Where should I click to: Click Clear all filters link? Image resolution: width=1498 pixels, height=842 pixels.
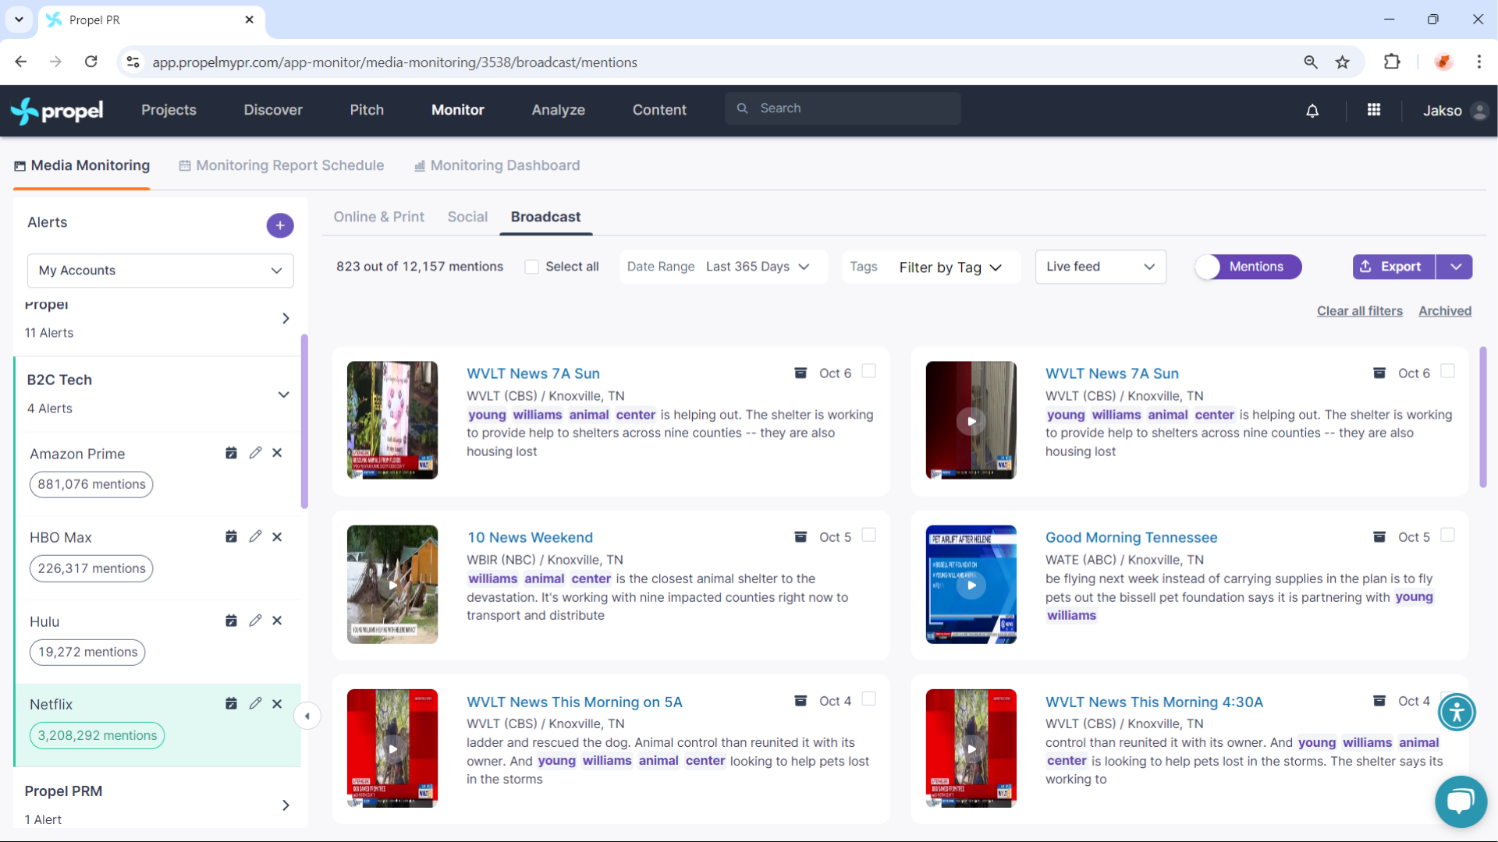tap(1360, 311)
